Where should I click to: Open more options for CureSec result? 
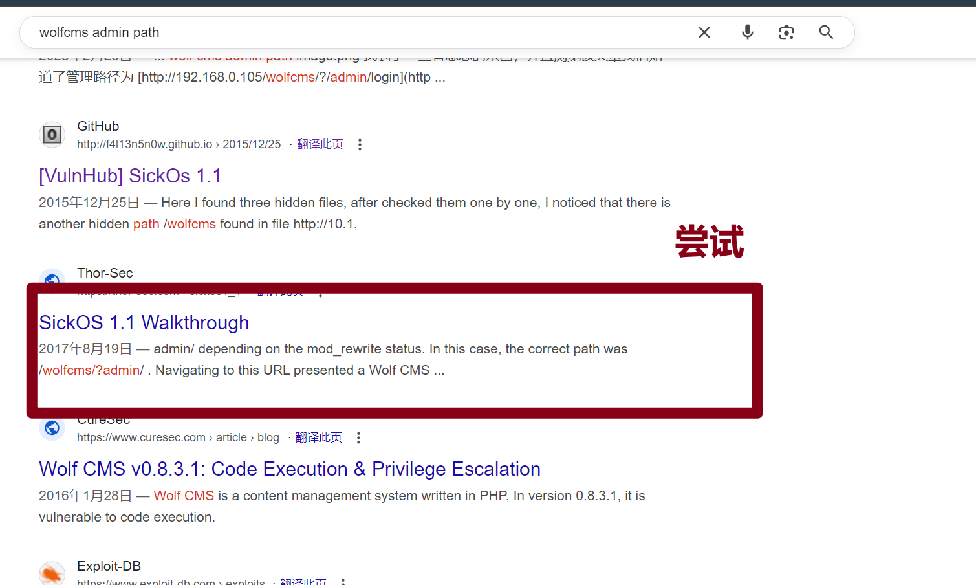click(x=358, y=437)
